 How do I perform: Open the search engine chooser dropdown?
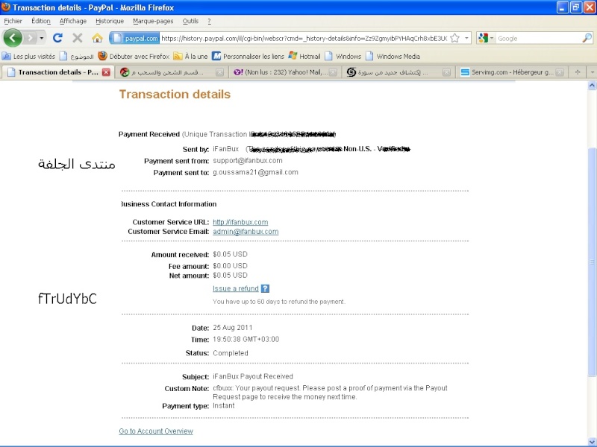pyautogui.click(x=486, y=39)
